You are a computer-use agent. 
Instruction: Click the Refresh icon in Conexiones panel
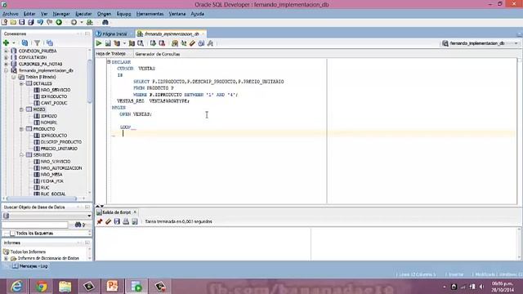pyautogui.click(x=25, y=42)
